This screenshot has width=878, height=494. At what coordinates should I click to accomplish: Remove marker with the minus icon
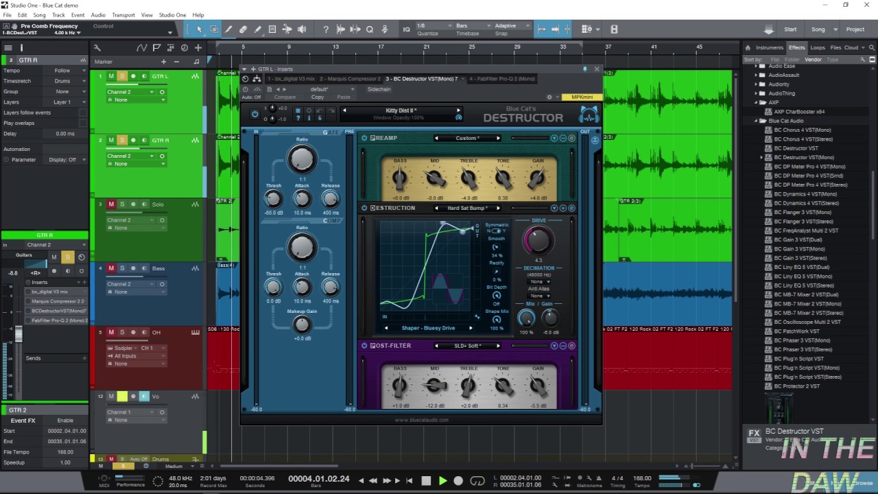click(x=176, y=62)
